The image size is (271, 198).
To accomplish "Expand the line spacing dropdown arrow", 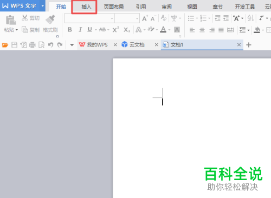I will pos(249,30).
